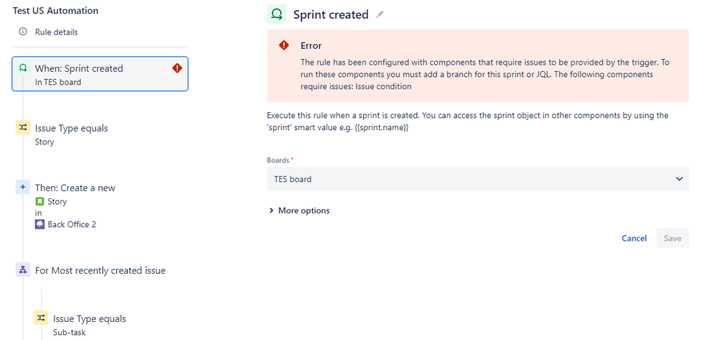Click the Issue Type equals Story condition icon
Image resolution: width=718 pixels, height=340 pixels.
(x=23, y=128)
